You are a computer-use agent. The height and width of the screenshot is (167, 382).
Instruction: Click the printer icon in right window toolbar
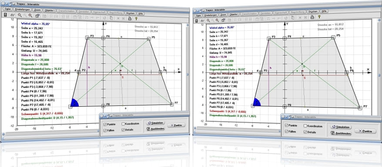point(312,17)
